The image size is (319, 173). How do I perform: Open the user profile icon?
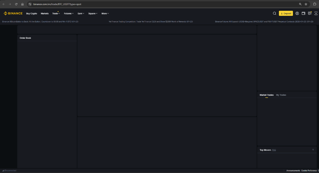(297, 14)
